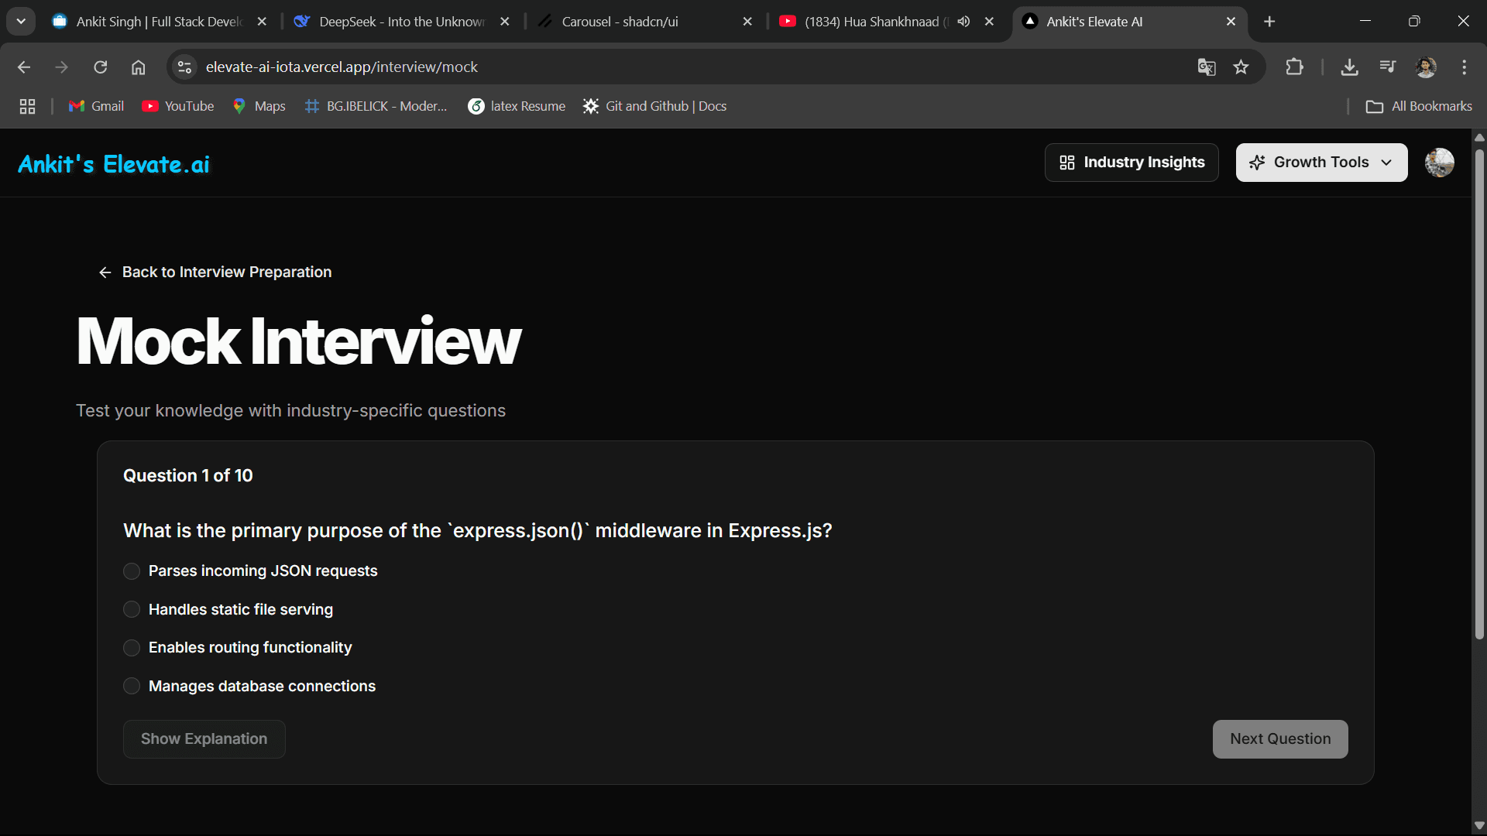Click 'Test your knowledge' subtitle text
1487x836 pixels.
pos(290,411)
